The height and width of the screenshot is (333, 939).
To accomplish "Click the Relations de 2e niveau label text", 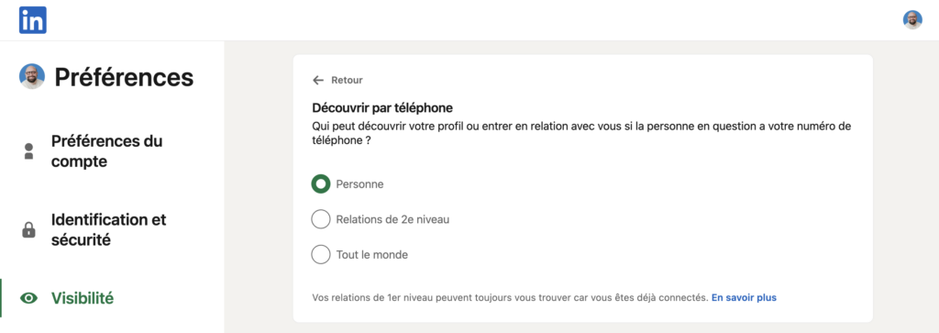I will click(392, 220).
